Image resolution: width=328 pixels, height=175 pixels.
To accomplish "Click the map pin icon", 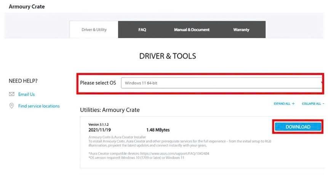I will [x=12, y=106].
